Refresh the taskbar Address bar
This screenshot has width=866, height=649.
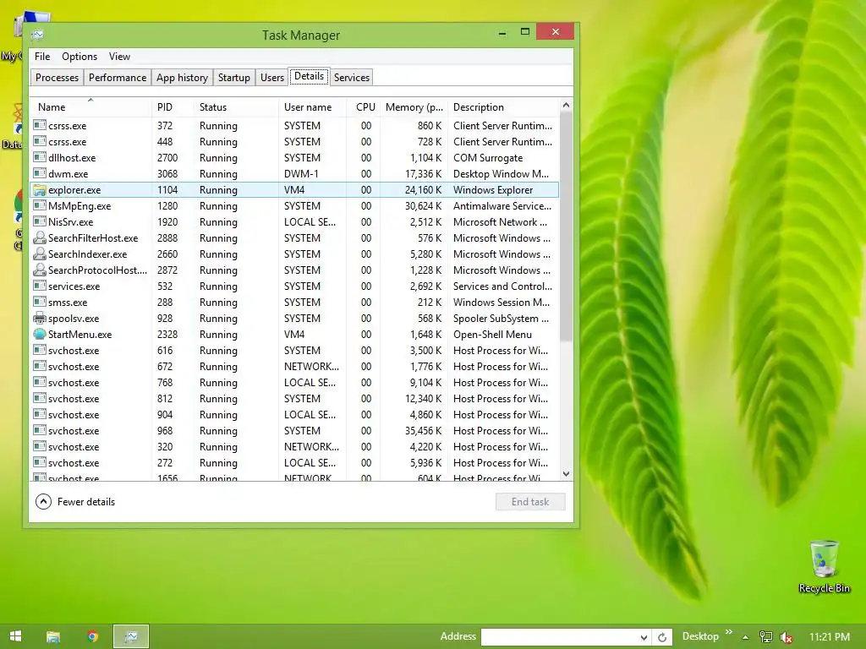662,637
